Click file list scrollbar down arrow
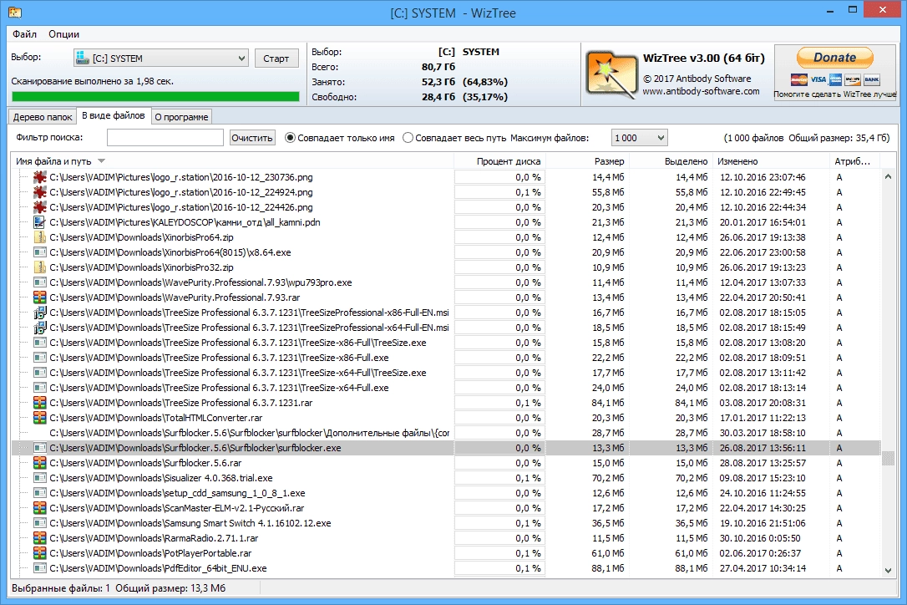907x605 pixels. (888, 570)
